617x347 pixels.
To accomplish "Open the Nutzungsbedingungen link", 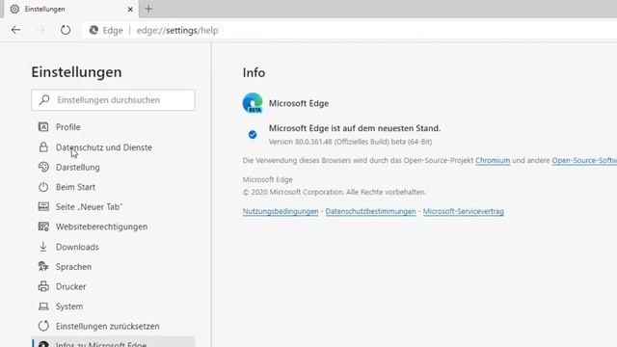I will pos(281,211).
